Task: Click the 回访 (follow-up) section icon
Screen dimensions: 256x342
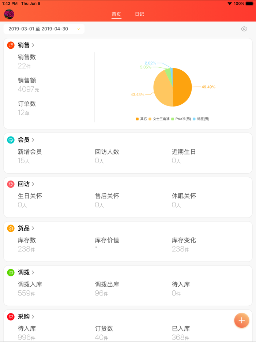Action: [10, 184]
